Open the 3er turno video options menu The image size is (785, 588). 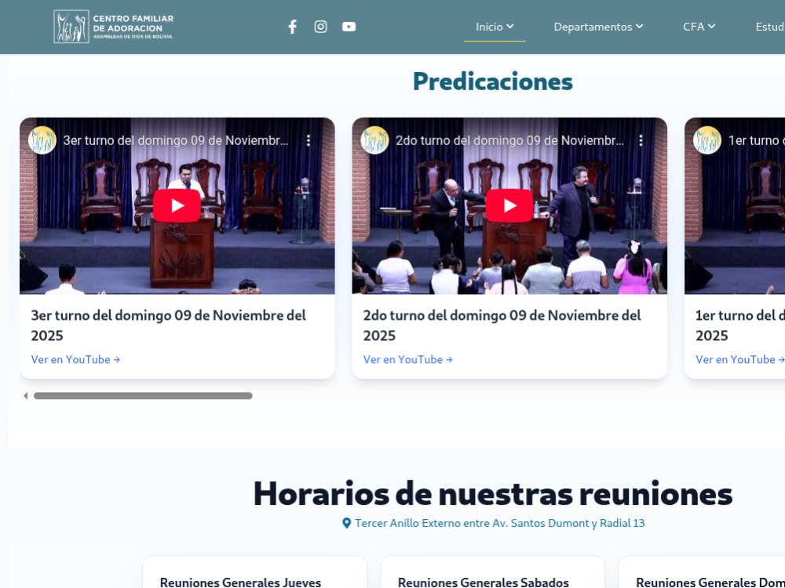pyautogui.click(x=309, y=140)
